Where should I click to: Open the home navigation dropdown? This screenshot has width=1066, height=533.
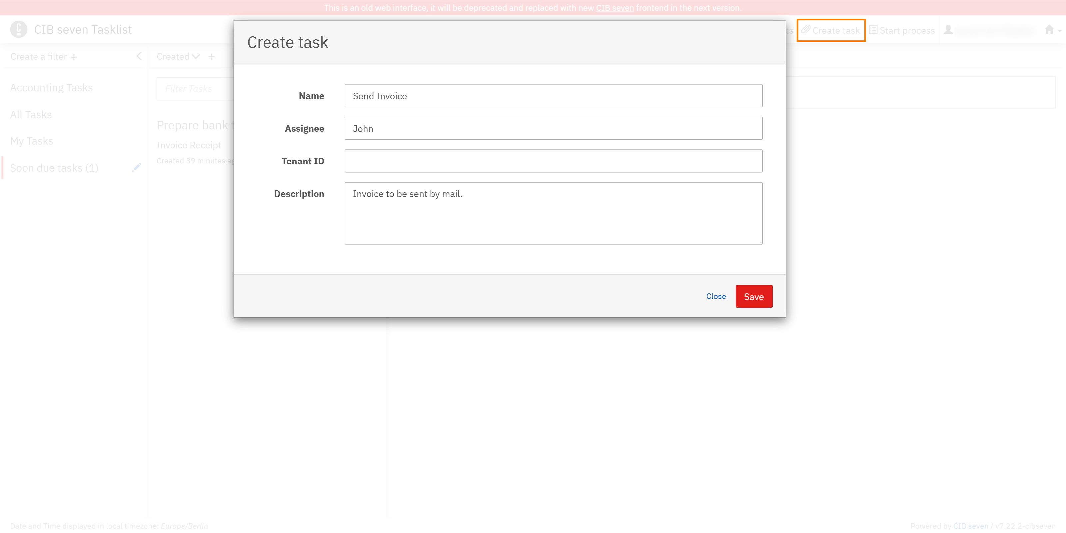coord(1052,30)
